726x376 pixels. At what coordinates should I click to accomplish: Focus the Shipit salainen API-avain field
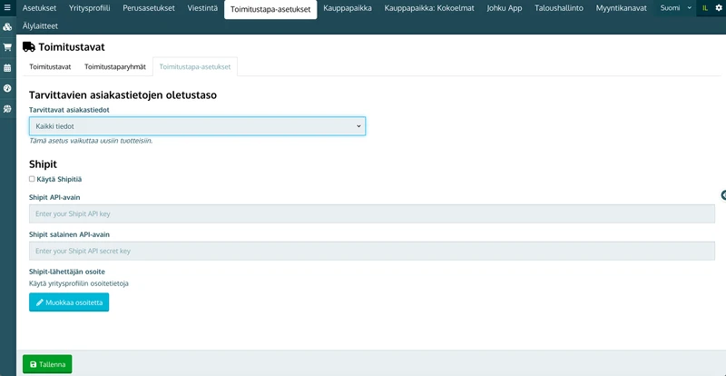coord(372,251)
